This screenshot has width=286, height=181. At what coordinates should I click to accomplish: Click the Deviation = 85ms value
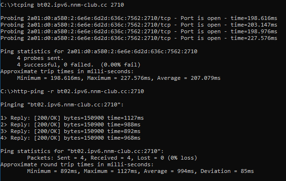coord(227,171)
